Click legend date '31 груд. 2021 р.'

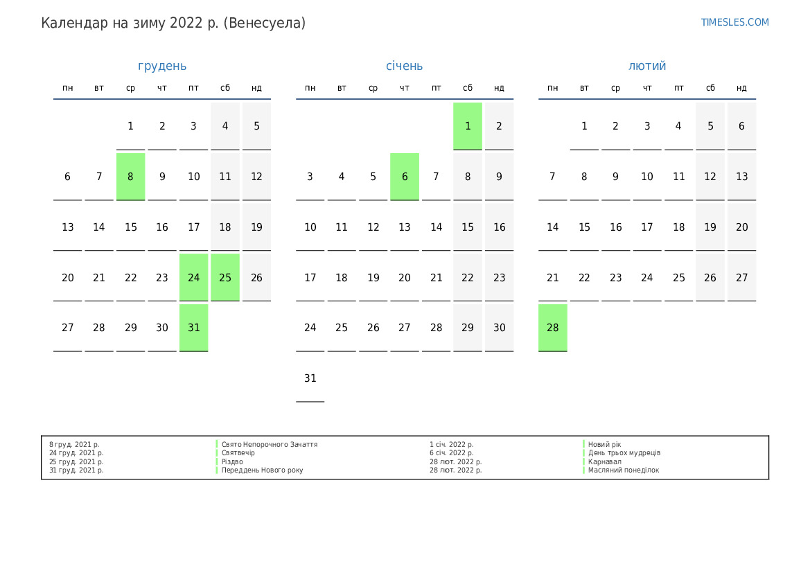(x=76, y=470)
